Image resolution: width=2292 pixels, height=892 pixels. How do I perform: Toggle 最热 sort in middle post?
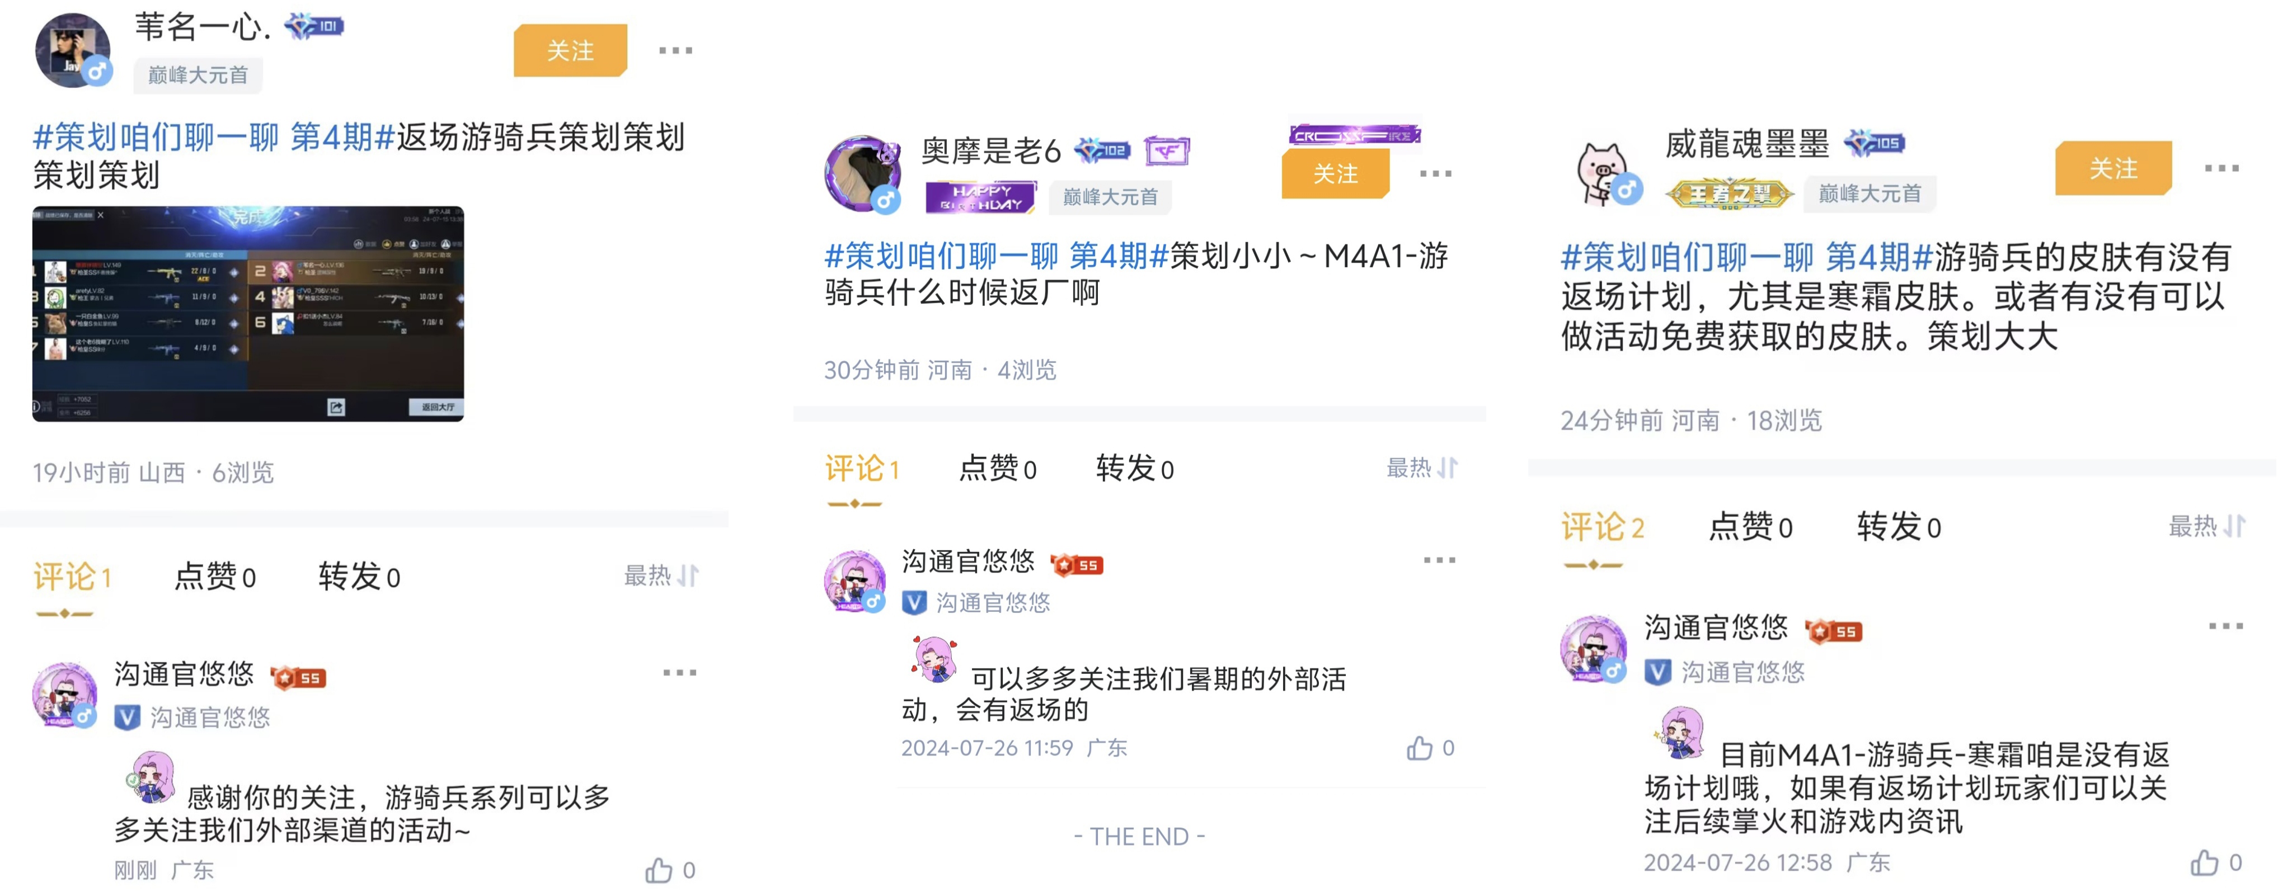pyautogui.click(x=1422, y=467)
